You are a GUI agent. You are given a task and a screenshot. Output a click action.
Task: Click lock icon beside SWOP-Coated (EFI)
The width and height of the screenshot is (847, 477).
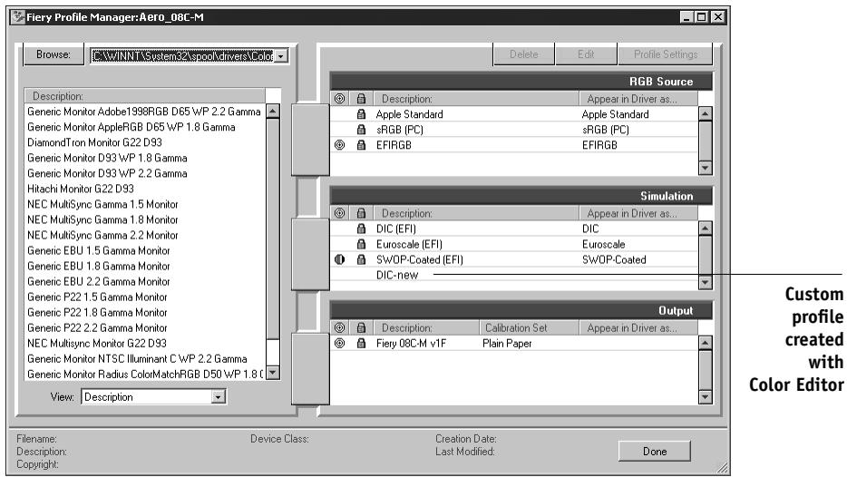361,259
